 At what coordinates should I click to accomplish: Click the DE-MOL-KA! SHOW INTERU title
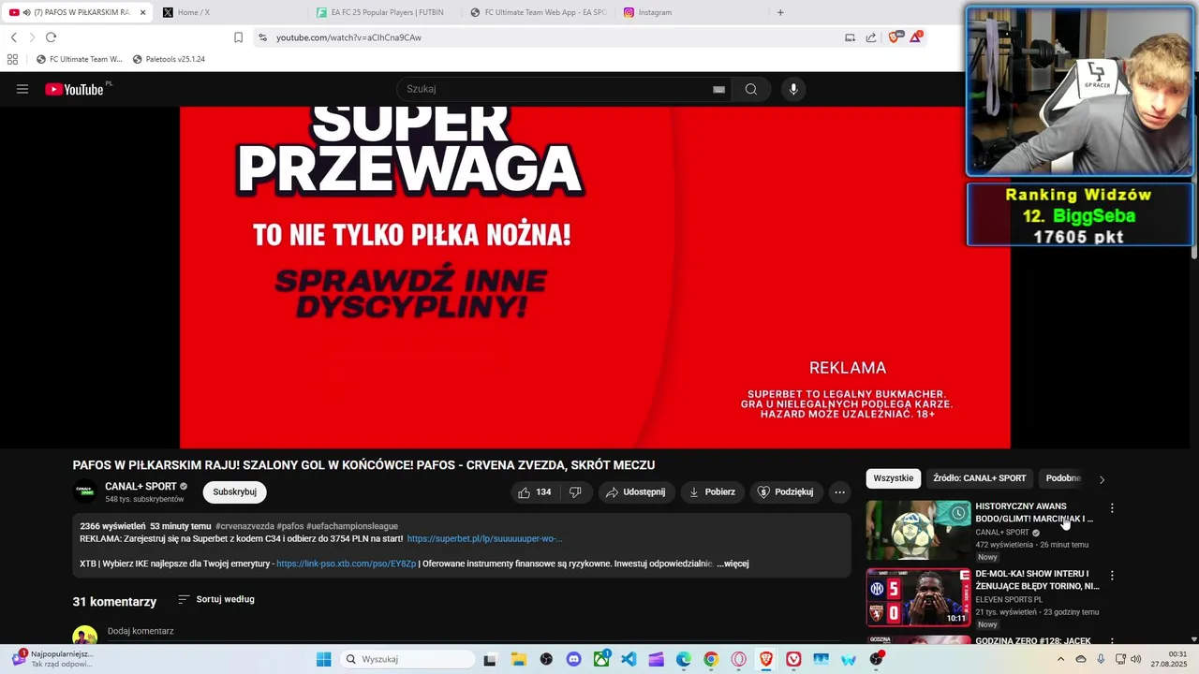click(x=1037, y=579)
